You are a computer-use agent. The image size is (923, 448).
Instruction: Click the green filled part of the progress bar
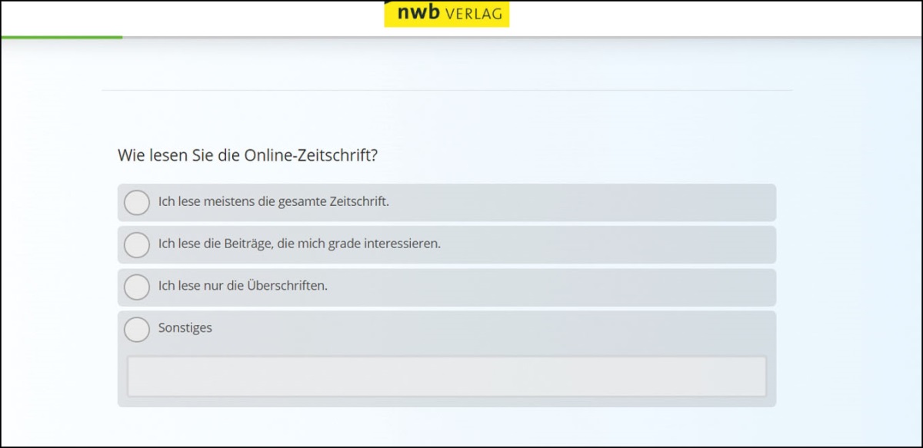(62, 36)
